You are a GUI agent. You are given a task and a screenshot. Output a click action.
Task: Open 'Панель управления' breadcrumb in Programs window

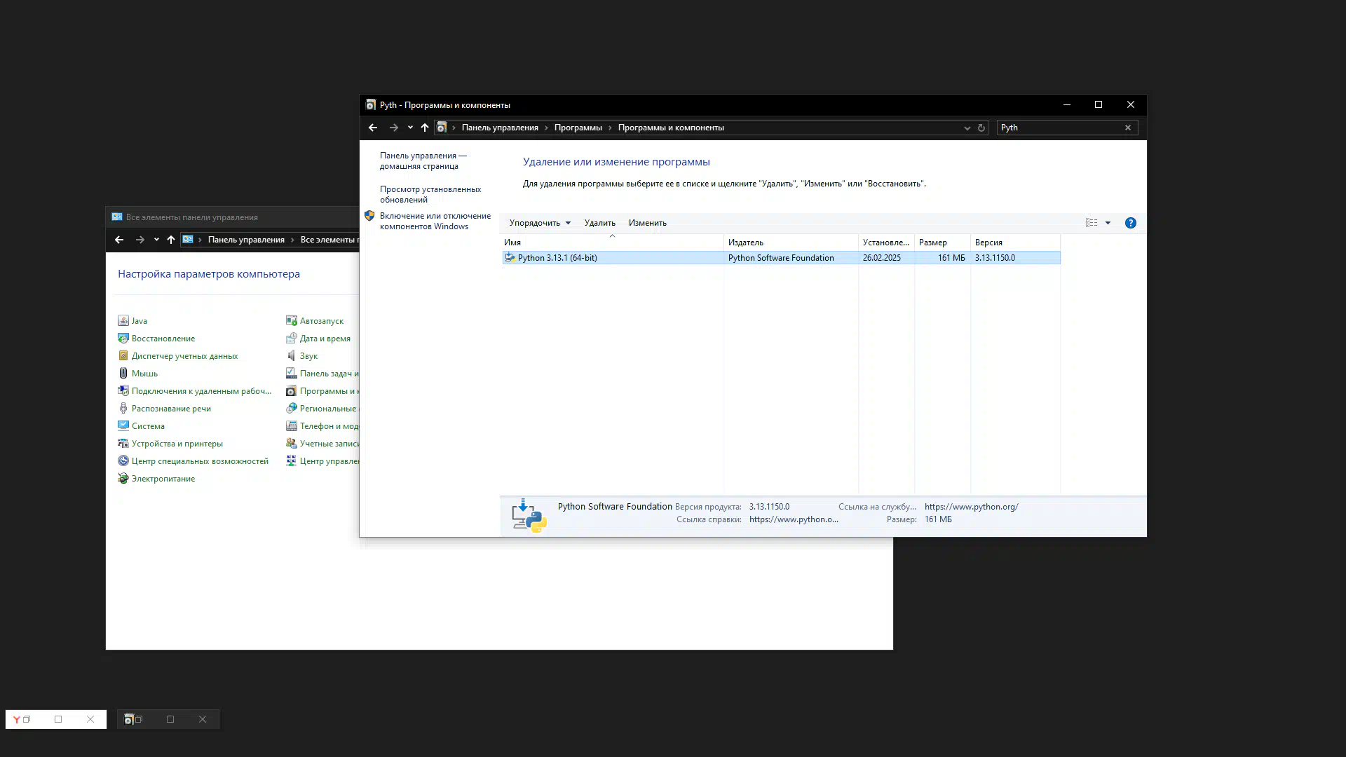point(500,128)
